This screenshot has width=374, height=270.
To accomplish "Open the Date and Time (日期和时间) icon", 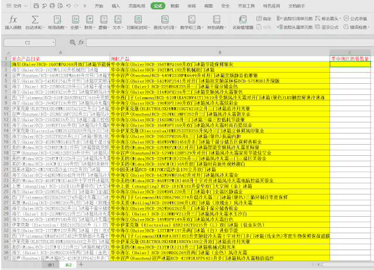I will (x=138, y=19).
